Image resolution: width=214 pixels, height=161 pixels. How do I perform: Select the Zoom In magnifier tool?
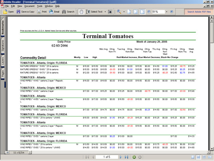point(119,12)
